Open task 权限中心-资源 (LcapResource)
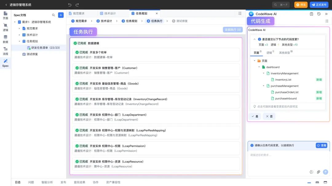 (156, 164)
